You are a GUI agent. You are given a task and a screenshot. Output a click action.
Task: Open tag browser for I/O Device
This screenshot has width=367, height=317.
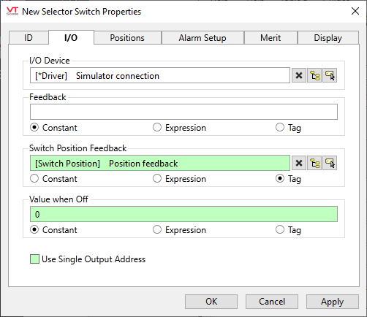(314, 75)
